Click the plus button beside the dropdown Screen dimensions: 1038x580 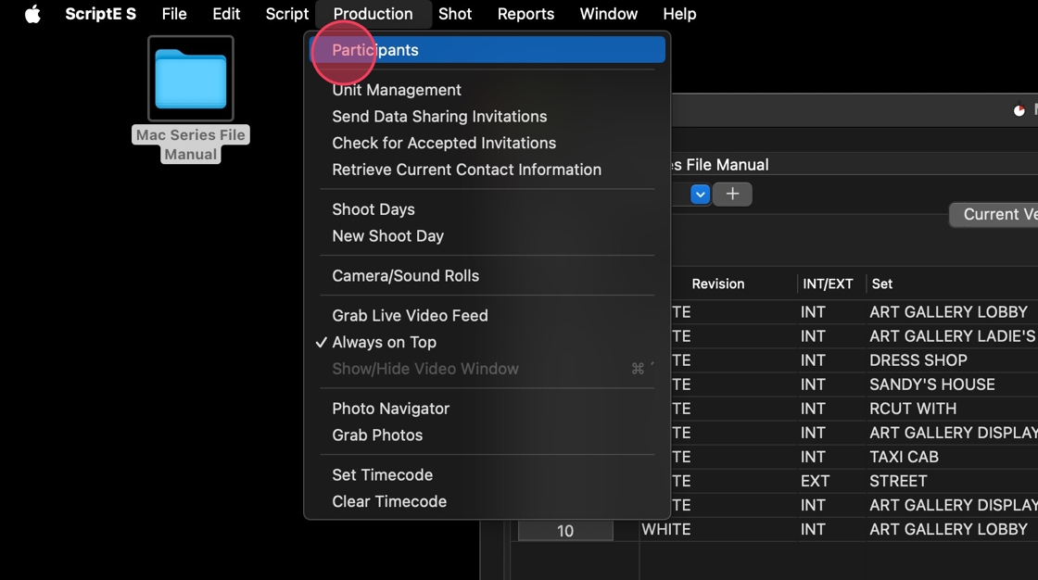(x=732, y=194)
